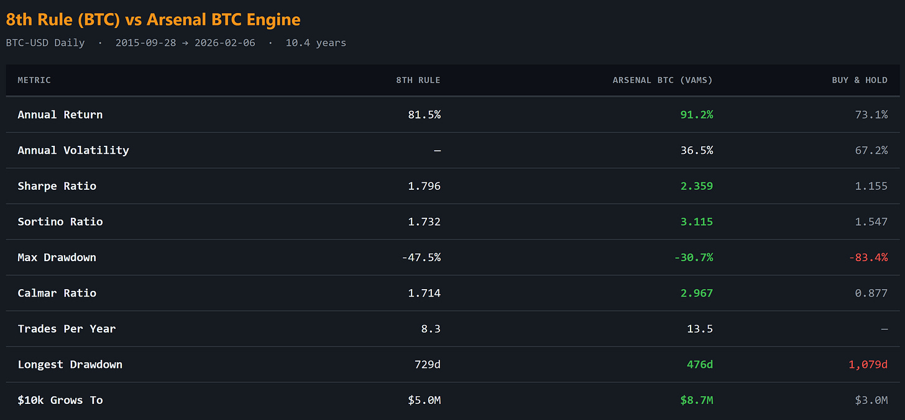The width and height of the screenshot is (905, 420).
Task: Click the date range "2015-09-28 → 2026-02-06"
Action: (x=185, y=43)
